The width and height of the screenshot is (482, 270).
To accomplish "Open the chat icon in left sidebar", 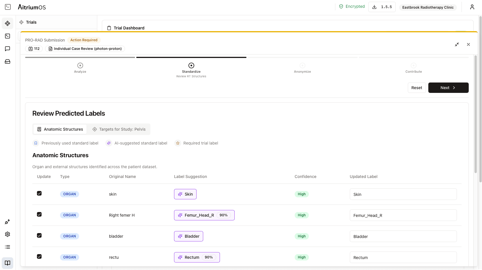I will coord(8,49).
